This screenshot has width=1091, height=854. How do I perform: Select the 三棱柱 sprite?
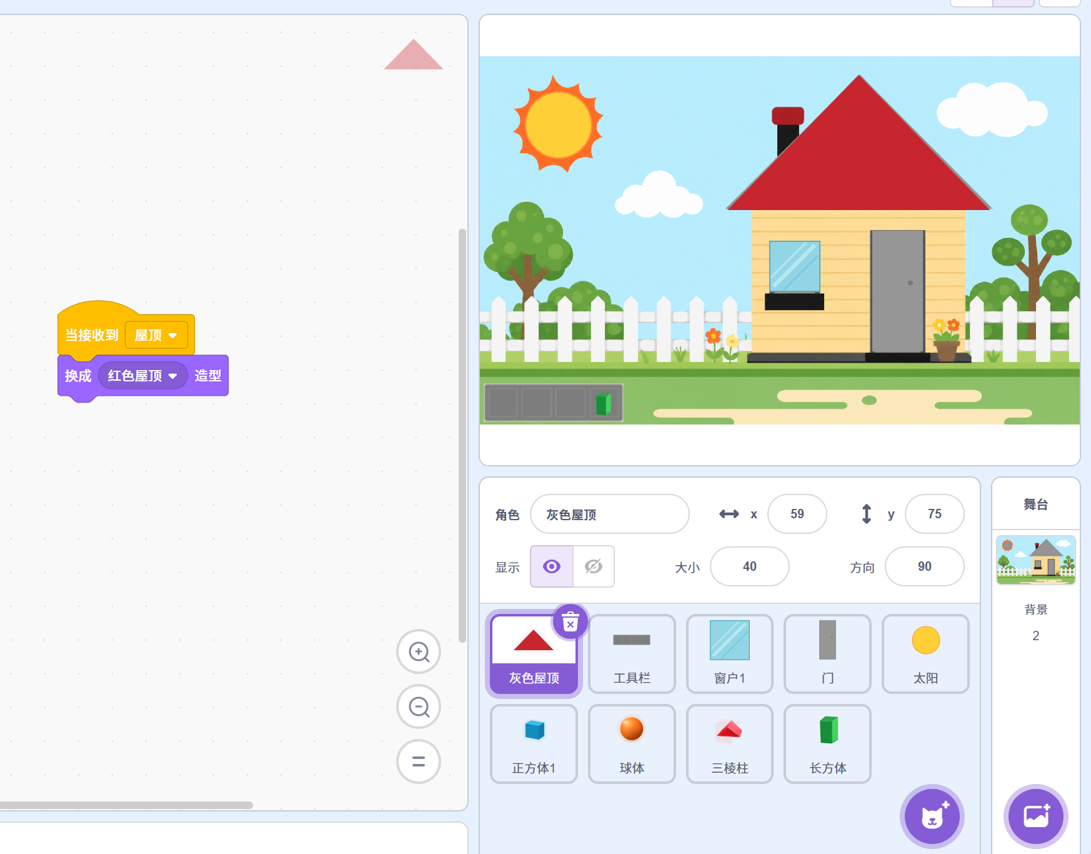pos(730,744)
